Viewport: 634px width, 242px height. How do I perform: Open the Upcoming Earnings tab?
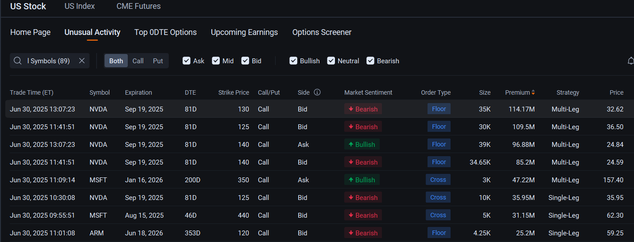[244, 32]
